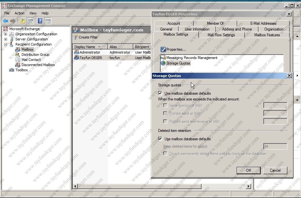The image size is (301, 198).
Task: Click Prohibit send at (KB) input field
Action: (276, 114)
